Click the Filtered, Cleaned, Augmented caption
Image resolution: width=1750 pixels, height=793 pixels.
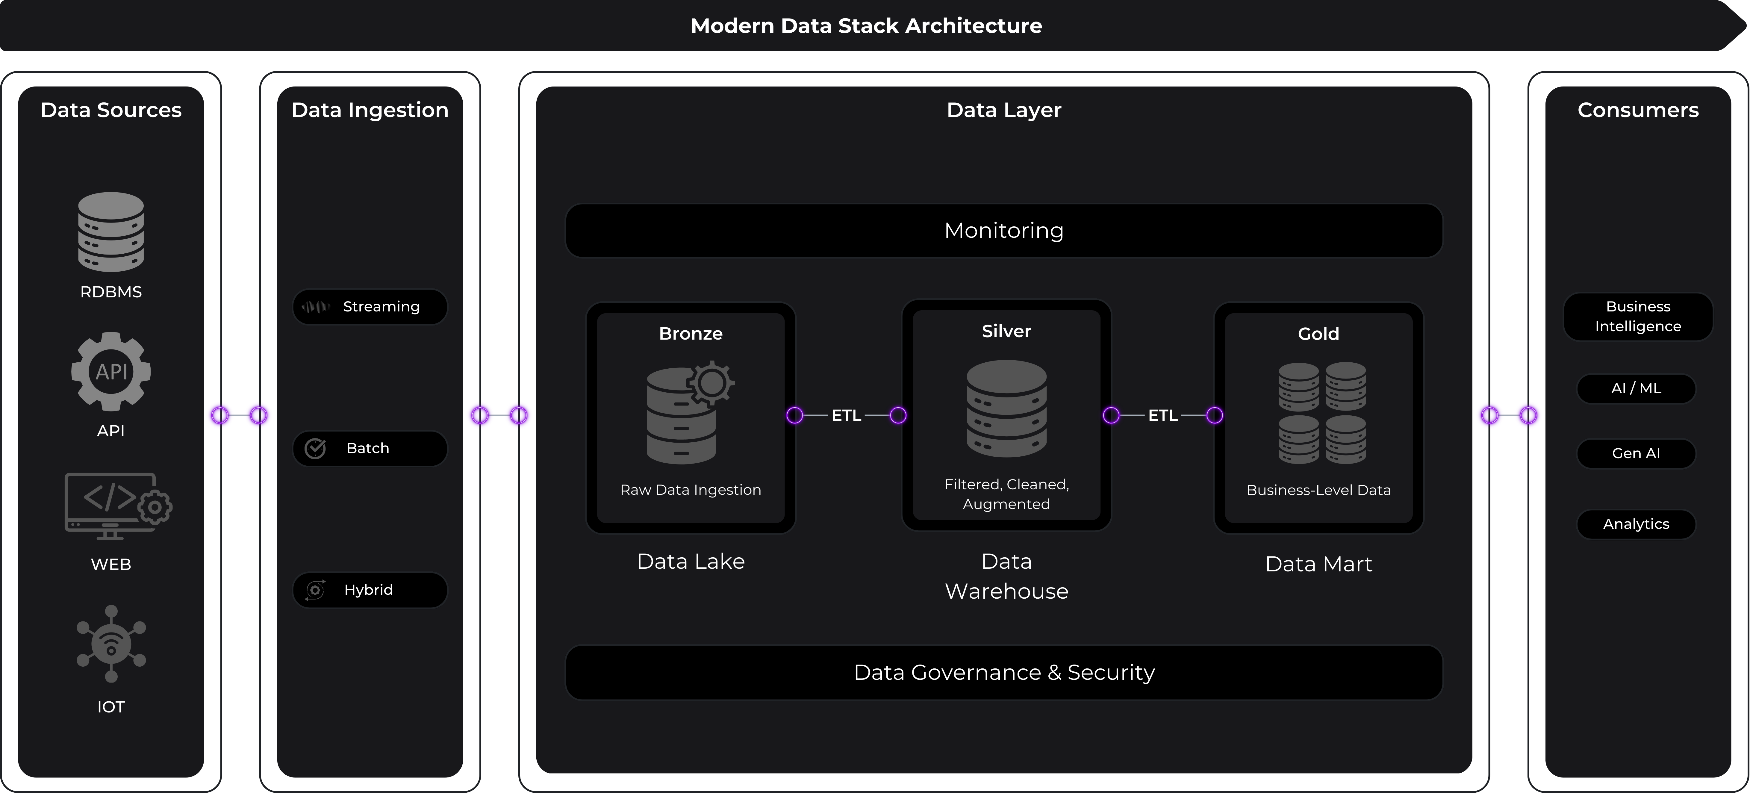click(1006, 494)
